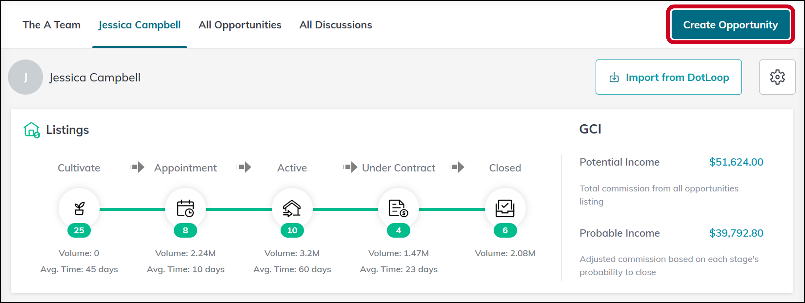The image size is (805, 303).
Task: Click Jessica Campbell's J avatar
Action: (x=25, y=77)
